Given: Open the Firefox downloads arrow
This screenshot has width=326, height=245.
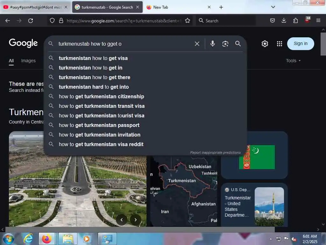Looking at the screenshot, I should (284, 20).
